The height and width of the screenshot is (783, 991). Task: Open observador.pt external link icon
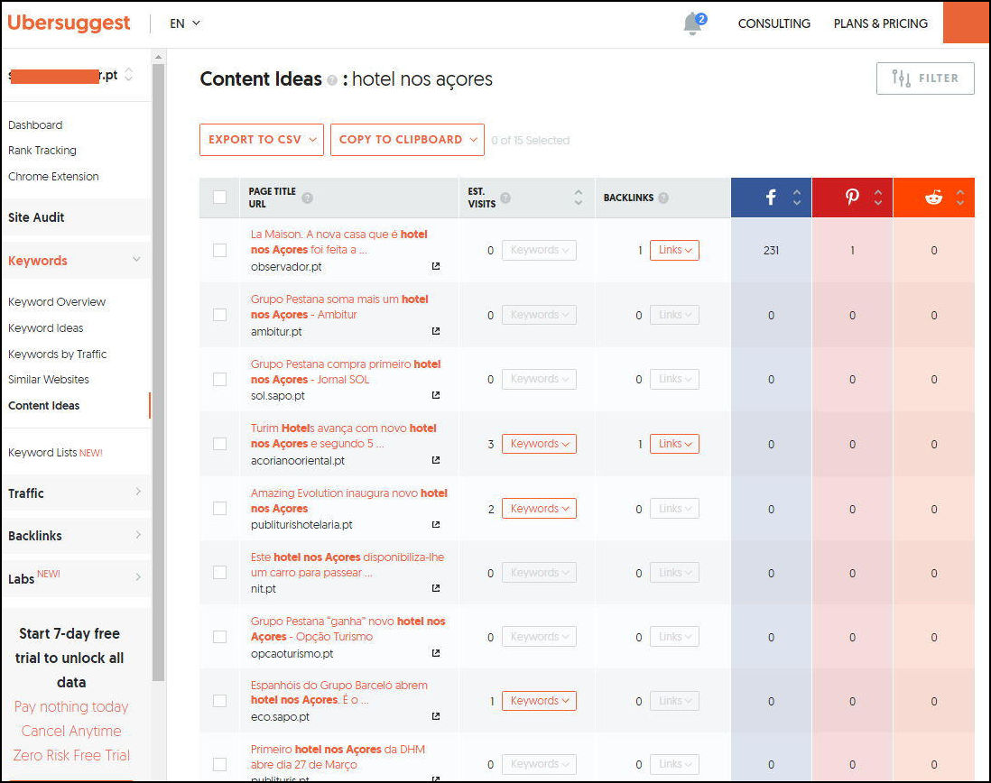click(435, 266)
